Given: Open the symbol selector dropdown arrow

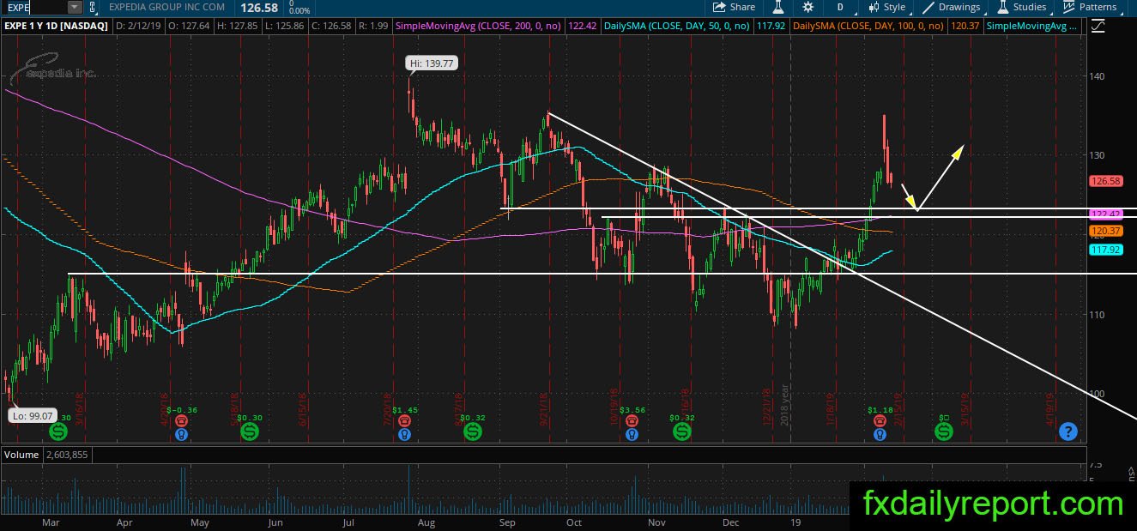Looking at the screenshot, I should (75, 7).
